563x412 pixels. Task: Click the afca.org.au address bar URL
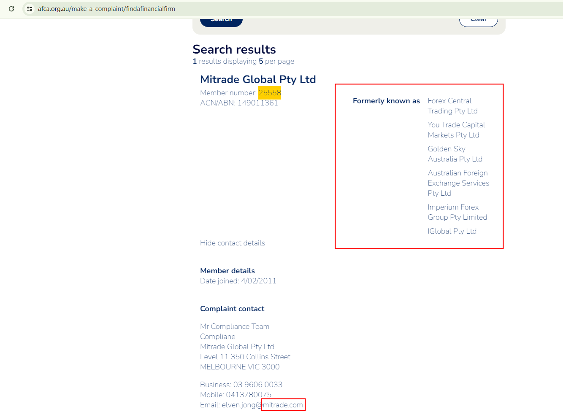pyautogui.click(x=106, y=9)
